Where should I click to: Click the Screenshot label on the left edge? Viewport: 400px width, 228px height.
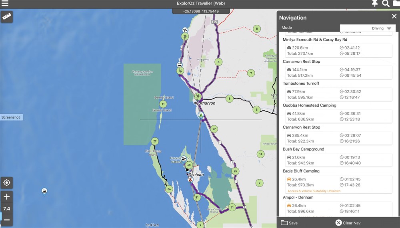[11, 117]
